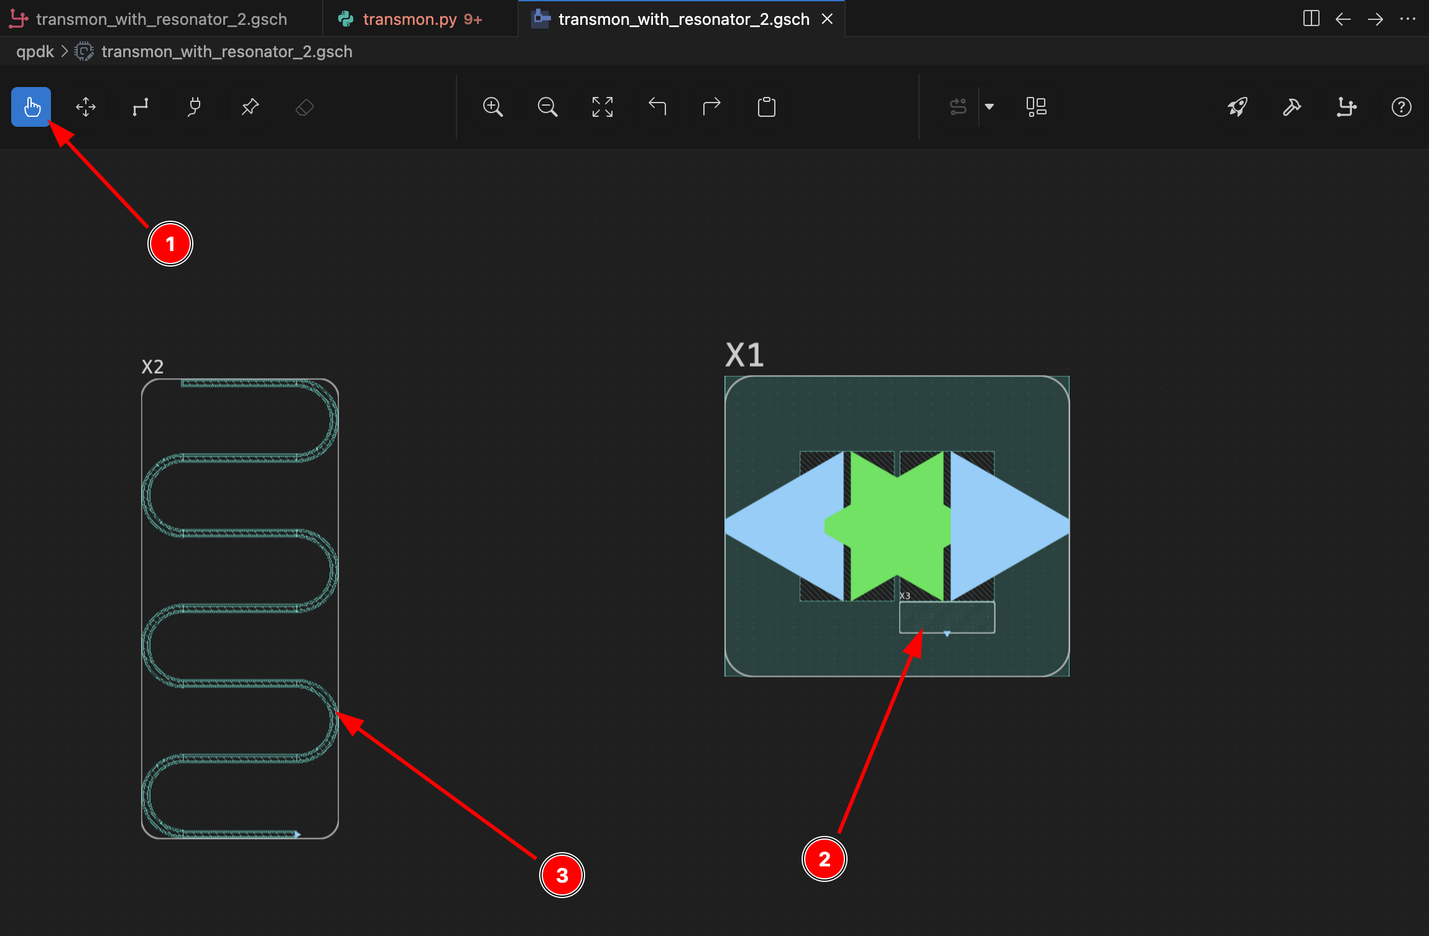Redo the last action
This screenshot has height=936, width=1429.
711,107
